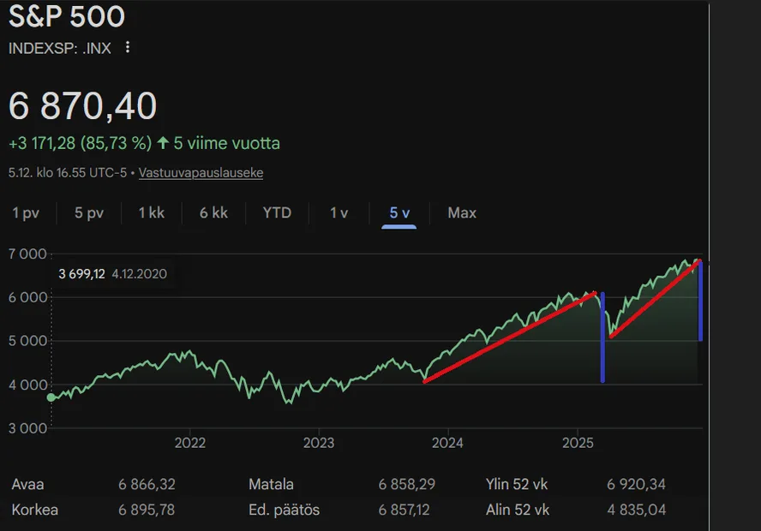Viewport: 761px width, 531px height.
Task: Open the Vastuuvapauslauseke disclaimer link
Action: pyautogui.click(x=201, y=173)
